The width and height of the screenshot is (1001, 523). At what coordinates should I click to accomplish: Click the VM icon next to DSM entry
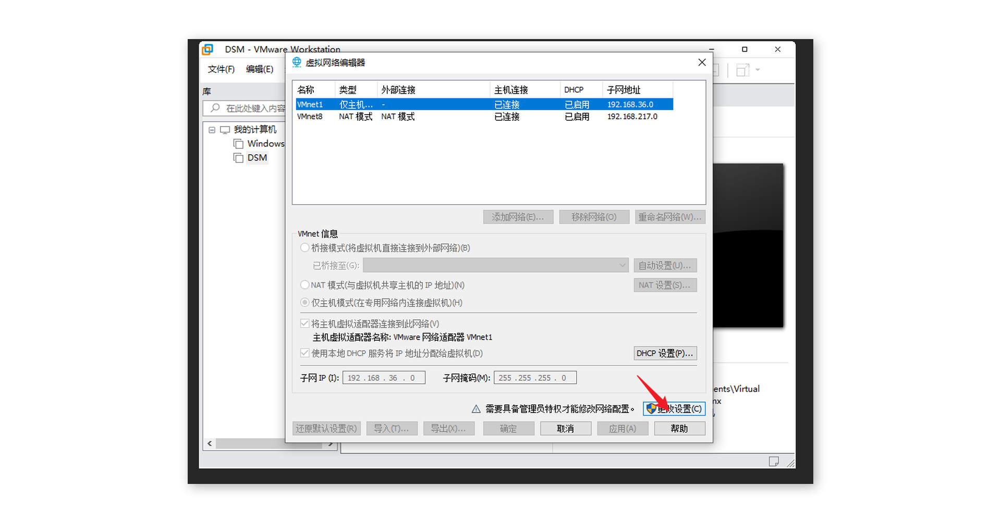tap(238, 158)
